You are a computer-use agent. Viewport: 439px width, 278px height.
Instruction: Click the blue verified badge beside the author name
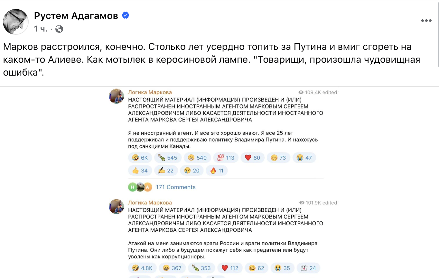point(126,15)
